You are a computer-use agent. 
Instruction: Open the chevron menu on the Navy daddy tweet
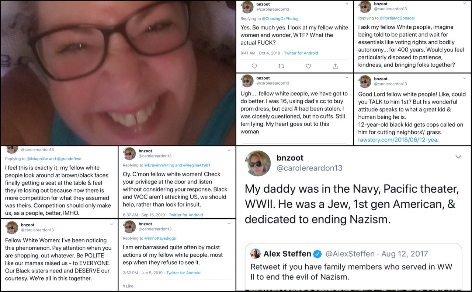pyautogui.click(x=458, y=157)
